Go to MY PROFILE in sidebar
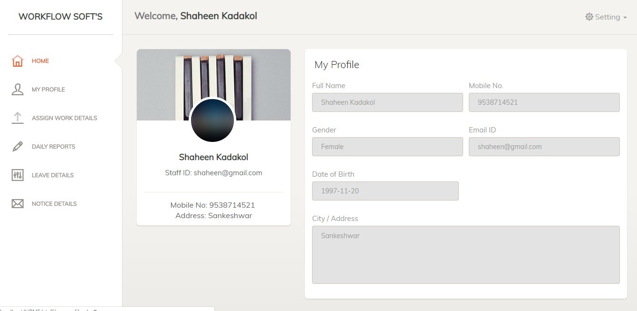This screenshot has width=637, height=311. click(x=48, y=90)
